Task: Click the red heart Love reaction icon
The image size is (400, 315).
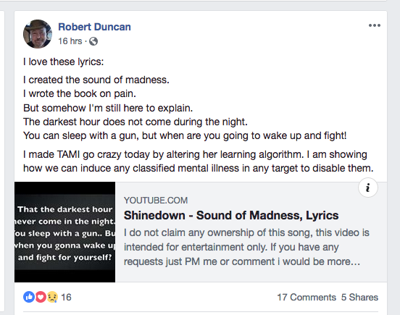Action: [41, 297]
